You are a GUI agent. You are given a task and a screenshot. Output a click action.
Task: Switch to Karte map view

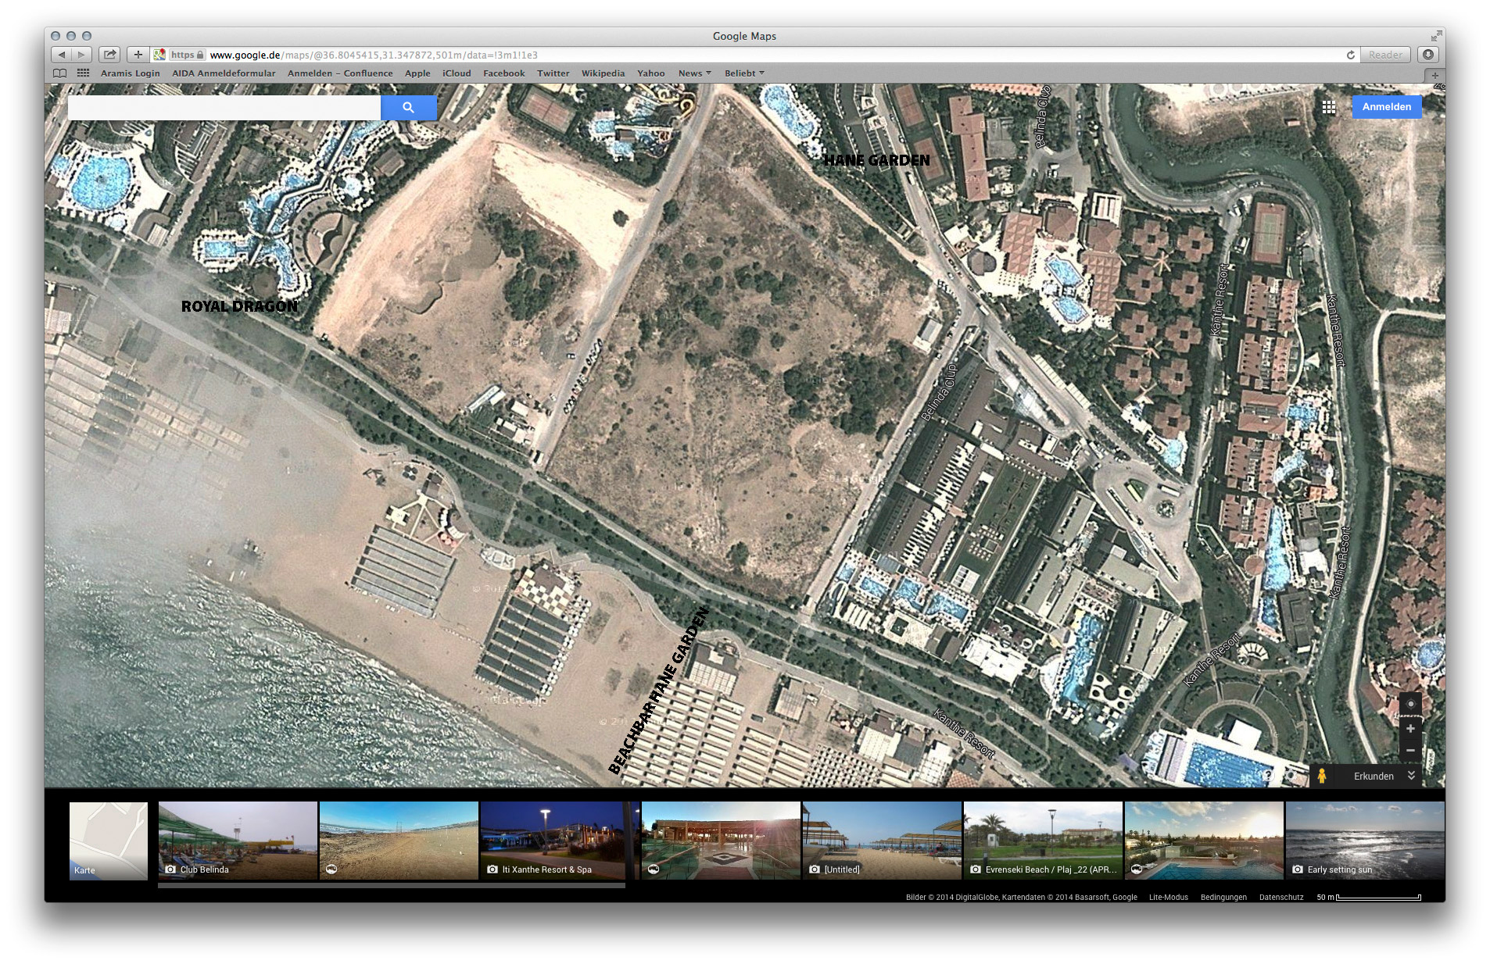point(108,841)
